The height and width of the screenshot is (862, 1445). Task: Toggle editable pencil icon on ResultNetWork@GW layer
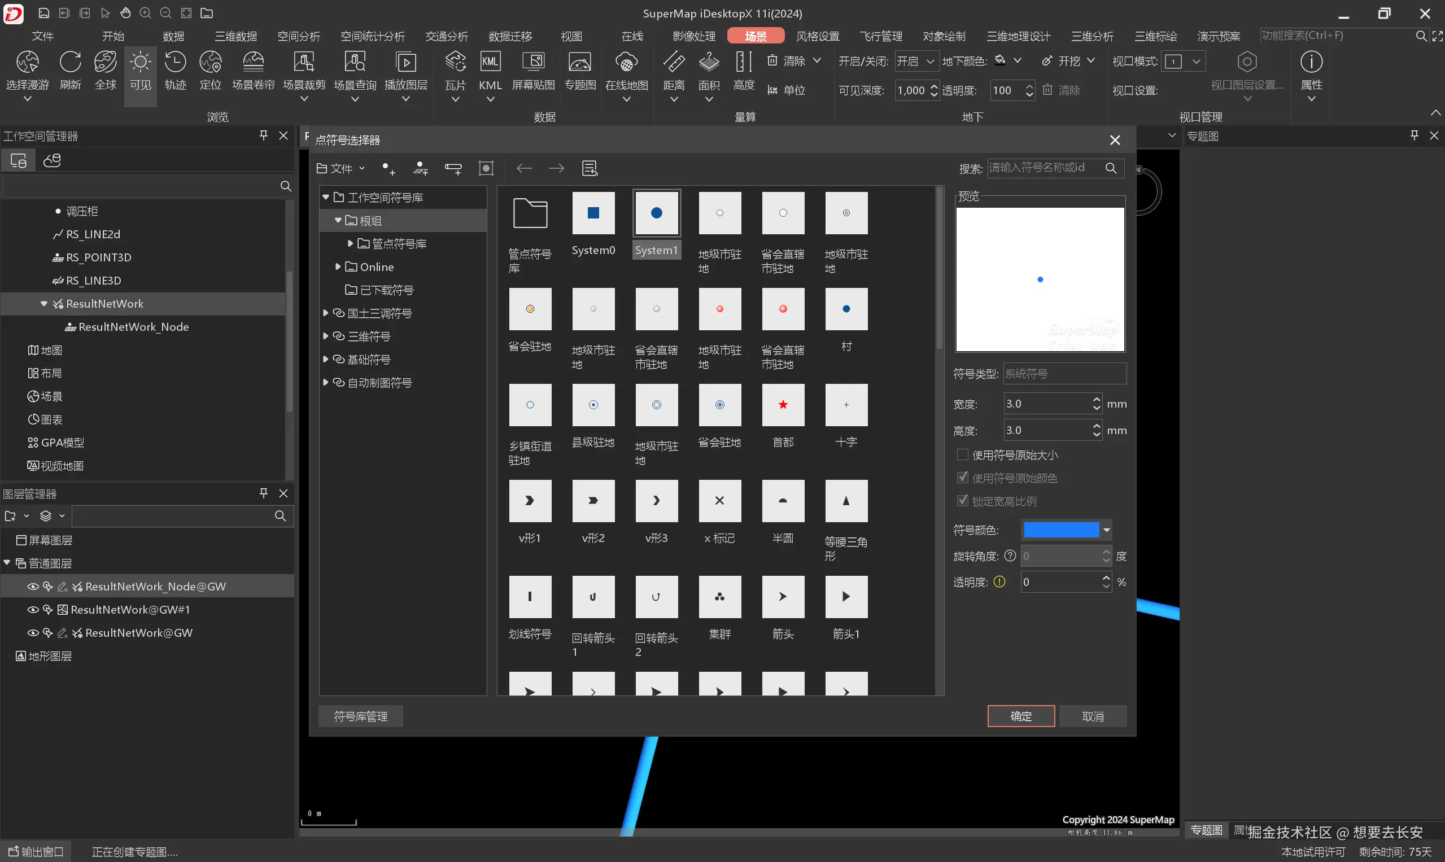[x=63, y=633]
